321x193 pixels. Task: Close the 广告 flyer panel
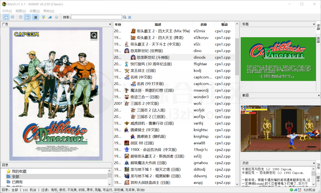click(x=110, y=24)
